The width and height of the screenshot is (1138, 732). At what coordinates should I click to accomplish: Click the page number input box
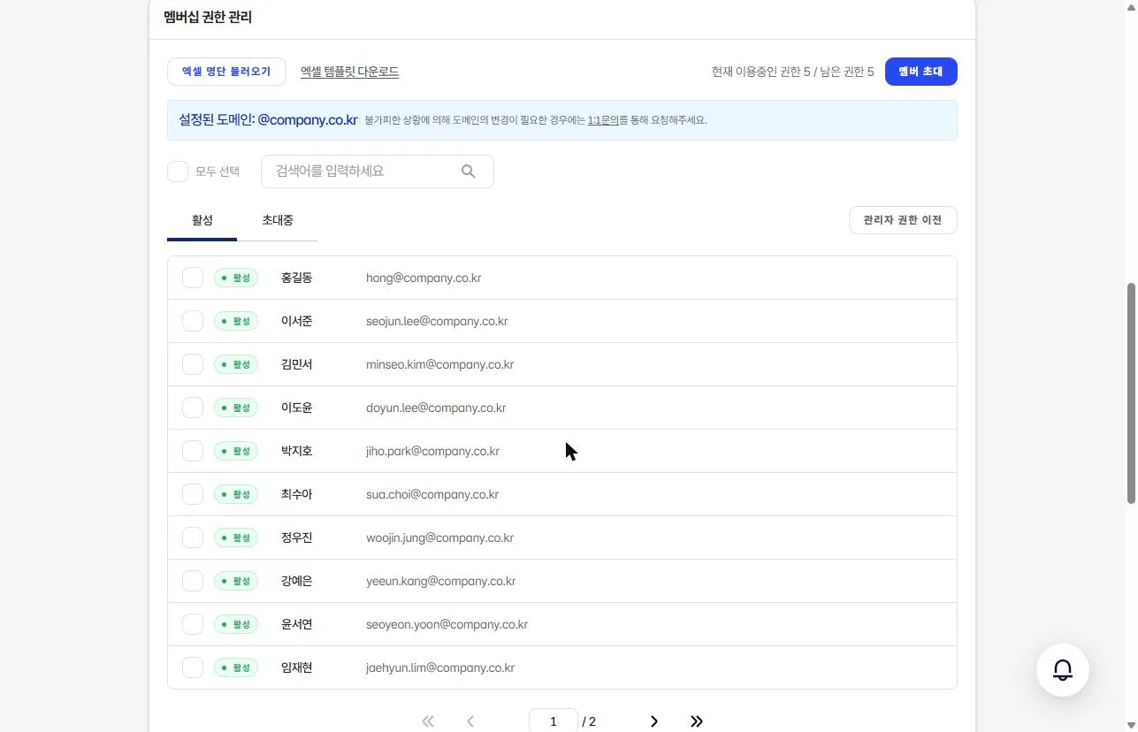(x=554, y=721)
